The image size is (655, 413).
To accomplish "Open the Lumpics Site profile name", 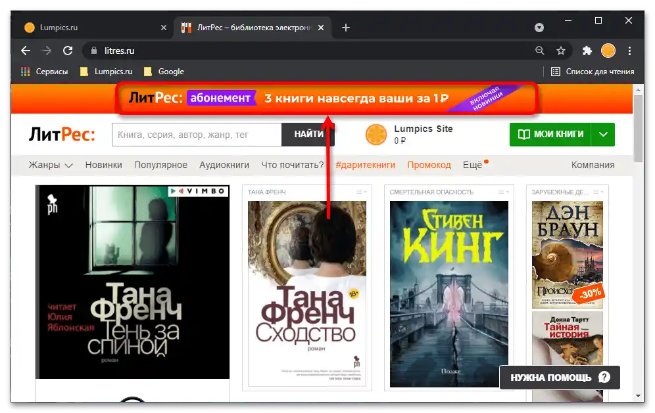I will [423, 129].
